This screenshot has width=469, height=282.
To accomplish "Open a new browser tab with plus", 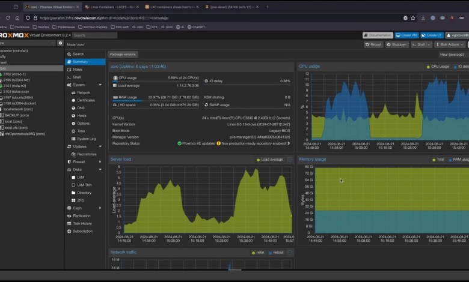I will pos(267,7).
